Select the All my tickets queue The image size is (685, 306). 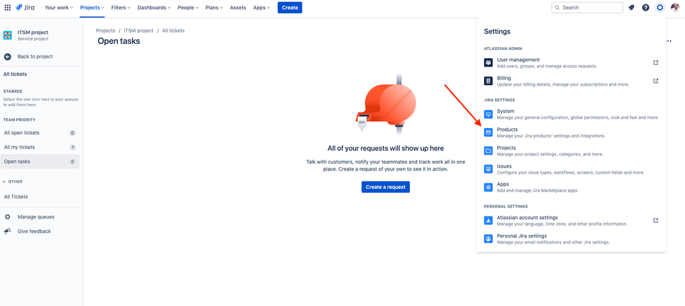pos(40,147)
